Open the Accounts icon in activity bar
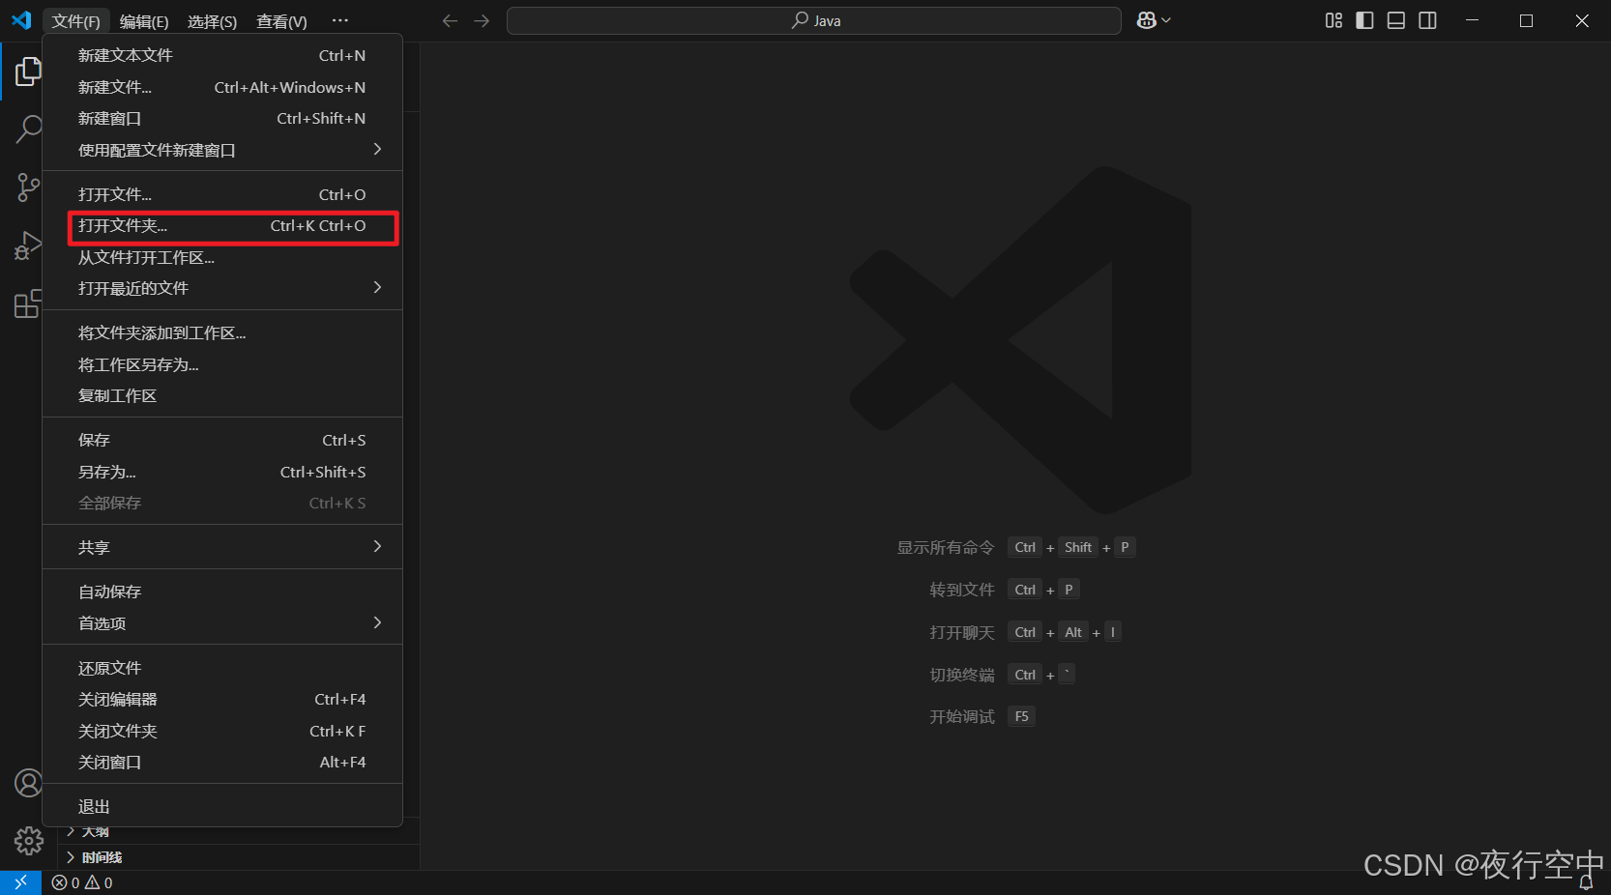1611x895 pixels. 28,783
